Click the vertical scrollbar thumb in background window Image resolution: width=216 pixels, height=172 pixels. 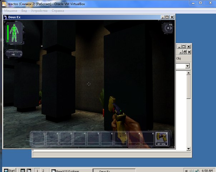(x=188, y=87)
